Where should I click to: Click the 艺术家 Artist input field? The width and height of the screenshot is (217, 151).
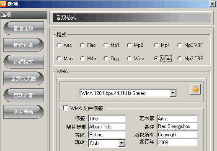point(177,119)
